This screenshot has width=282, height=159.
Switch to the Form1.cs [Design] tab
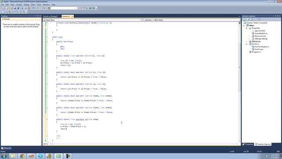[x=50, y=16]
